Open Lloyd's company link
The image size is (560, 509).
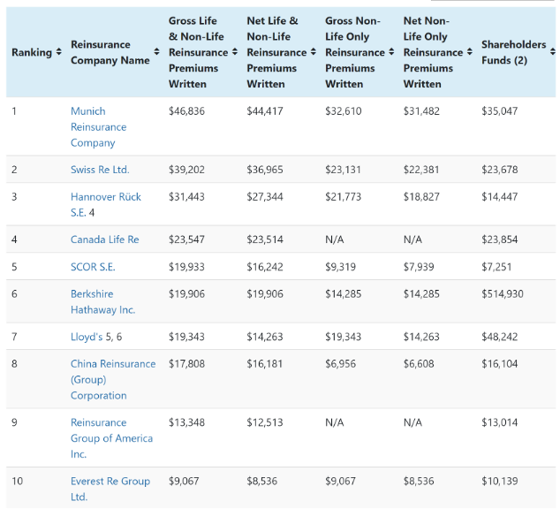coord(87,337)
